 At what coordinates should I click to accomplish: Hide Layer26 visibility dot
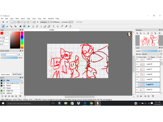(137, 74)
